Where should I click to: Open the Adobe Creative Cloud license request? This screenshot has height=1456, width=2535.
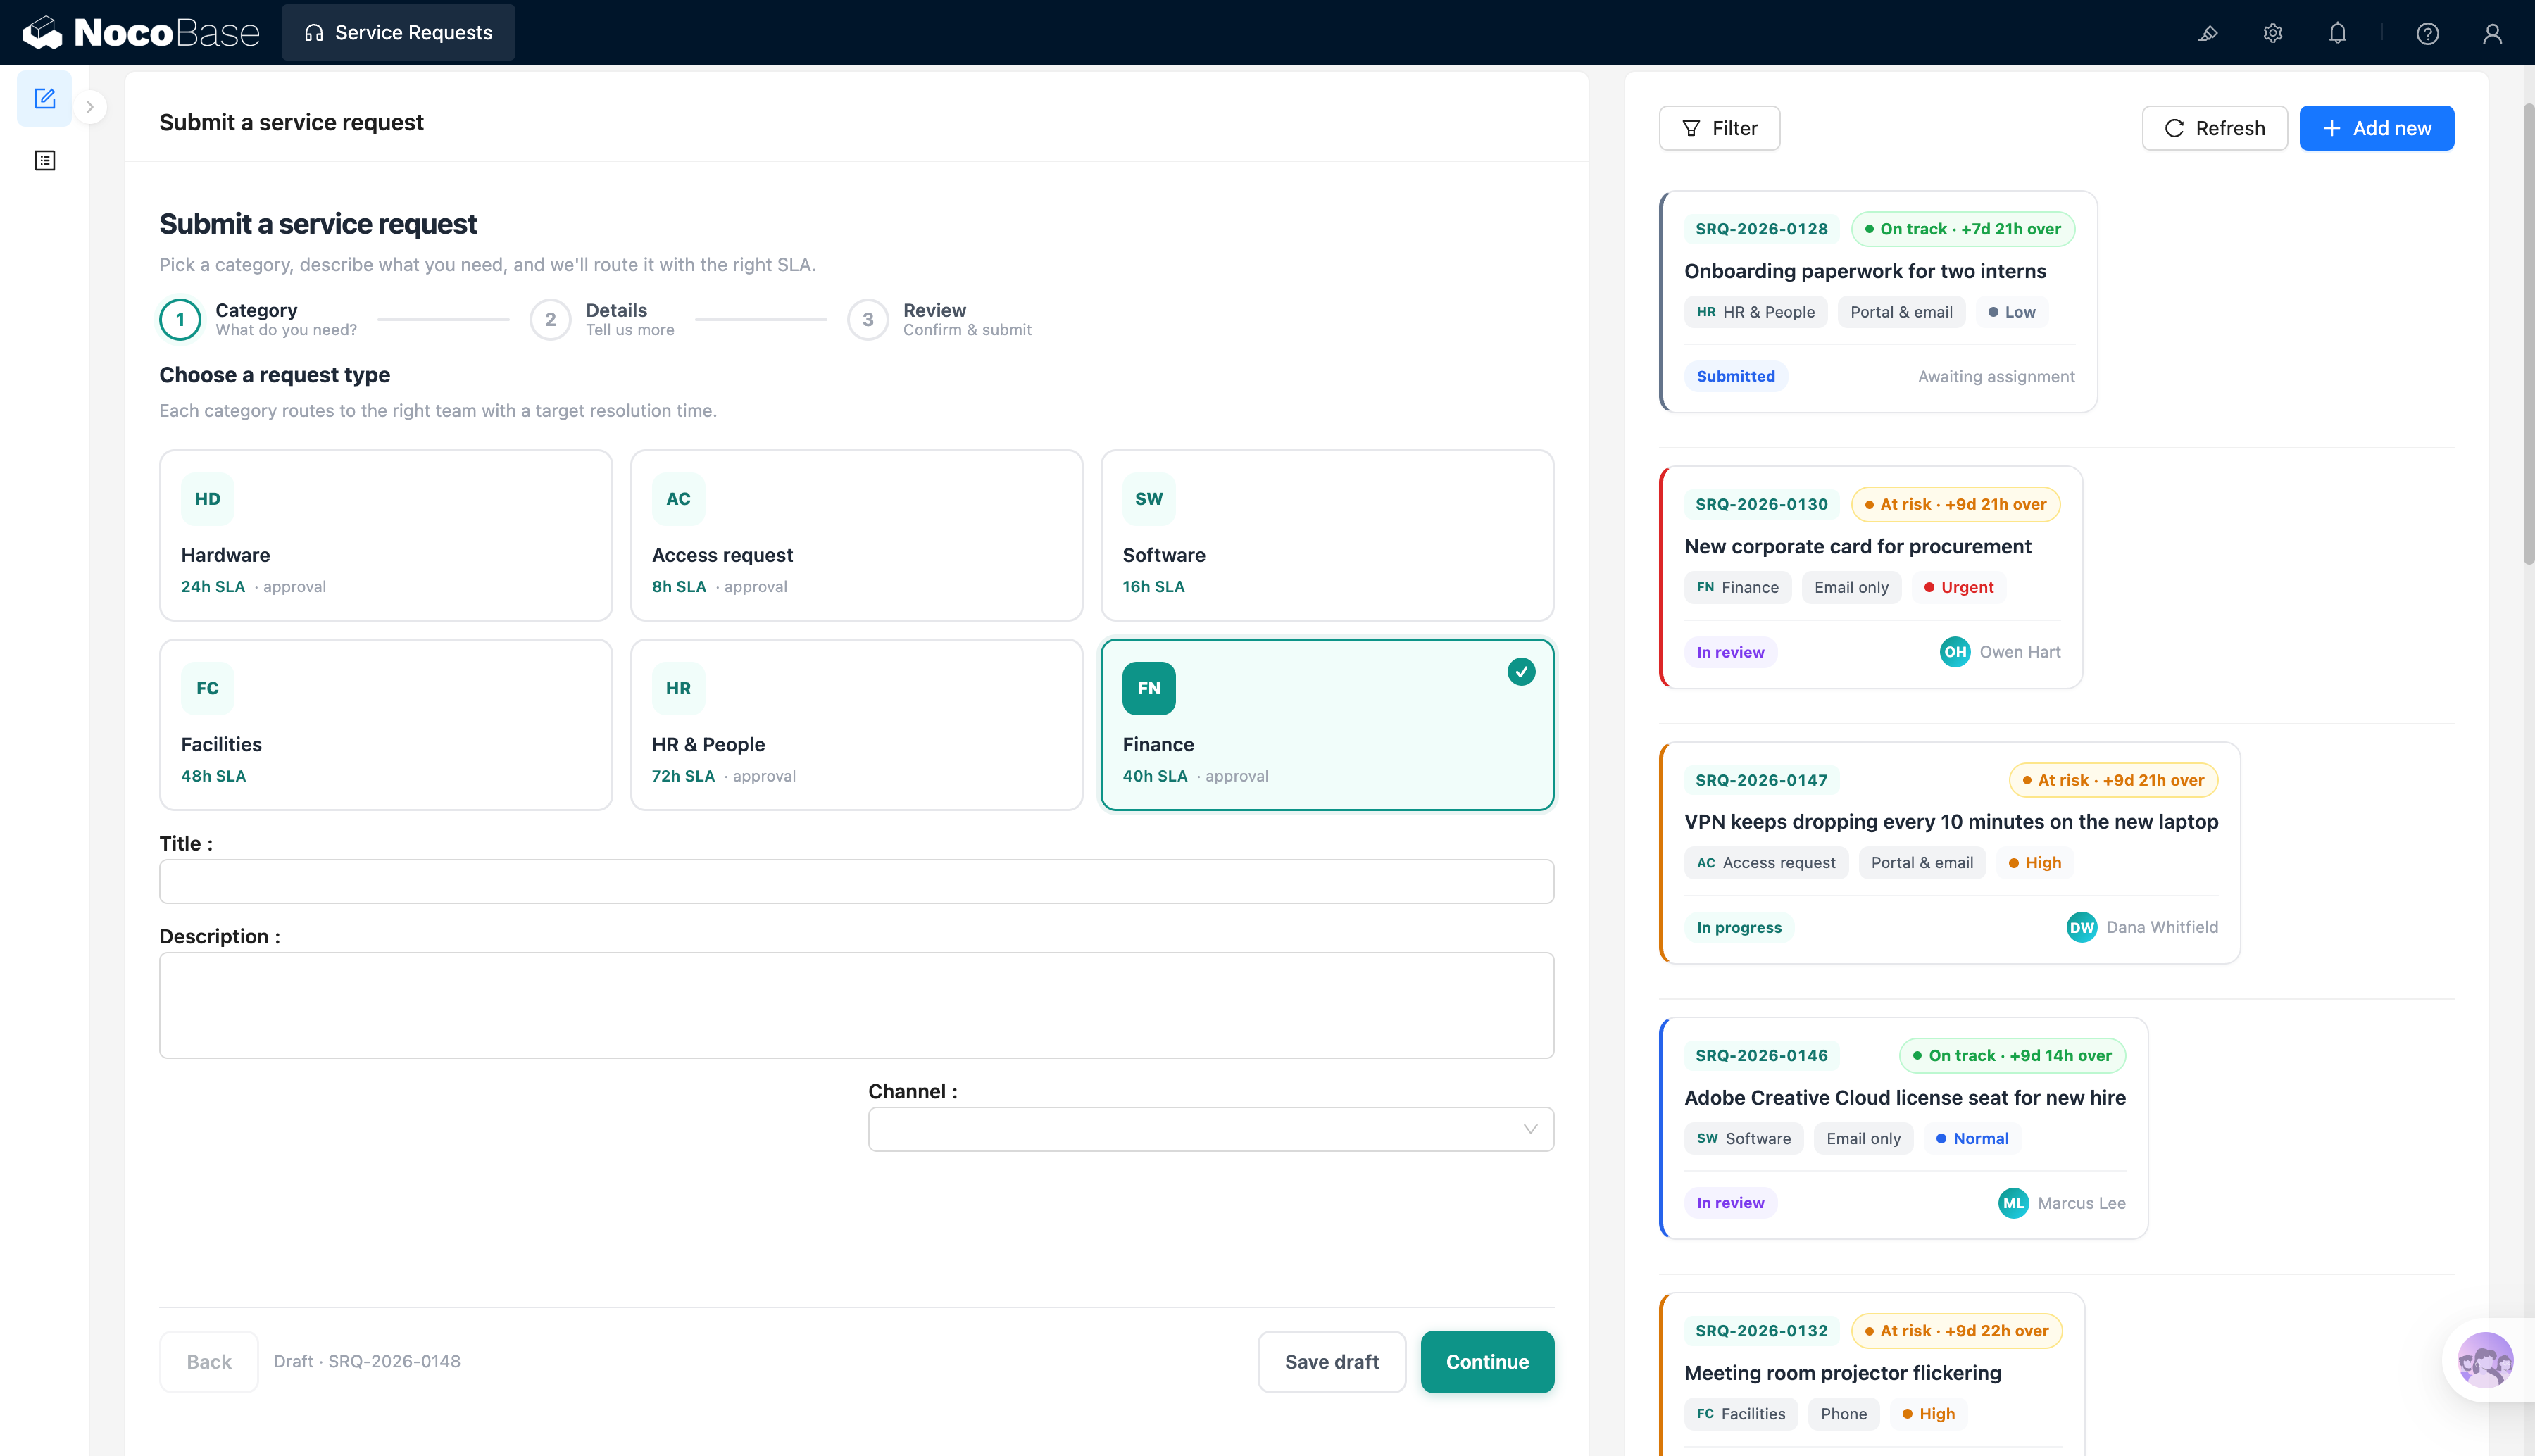(1905, 1098)
